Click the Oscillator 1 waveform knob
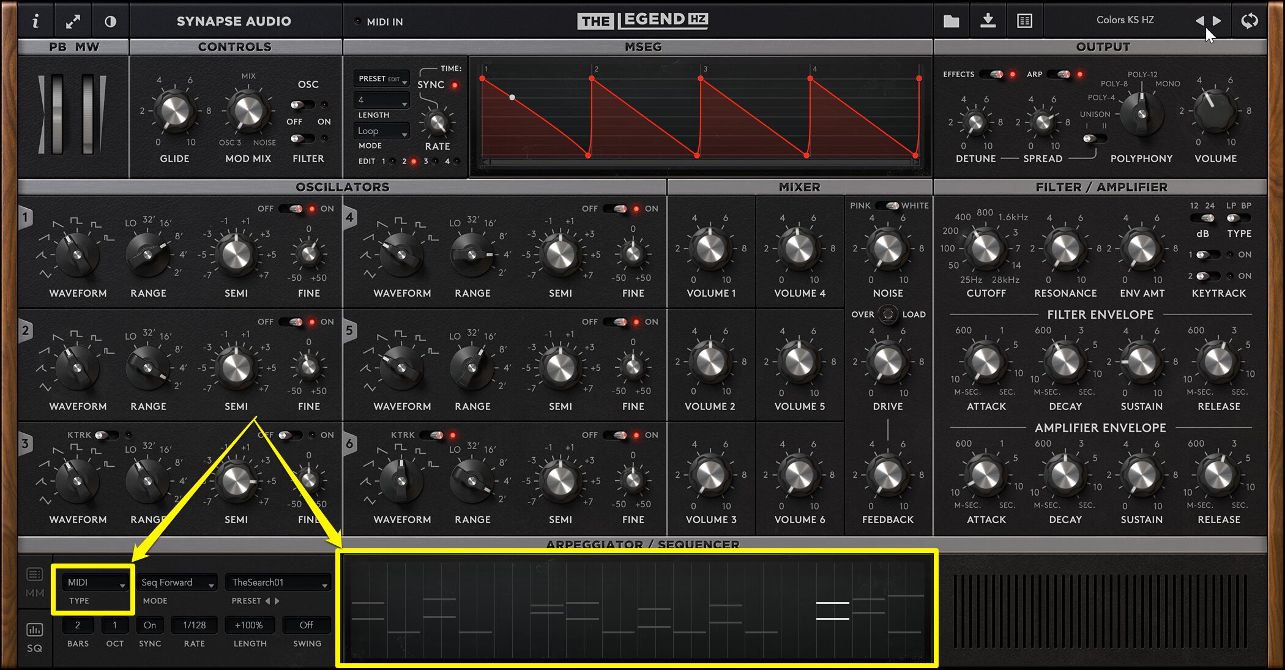Image resolution: width=1285 pixels, height=670 pixels. [77, 254]
